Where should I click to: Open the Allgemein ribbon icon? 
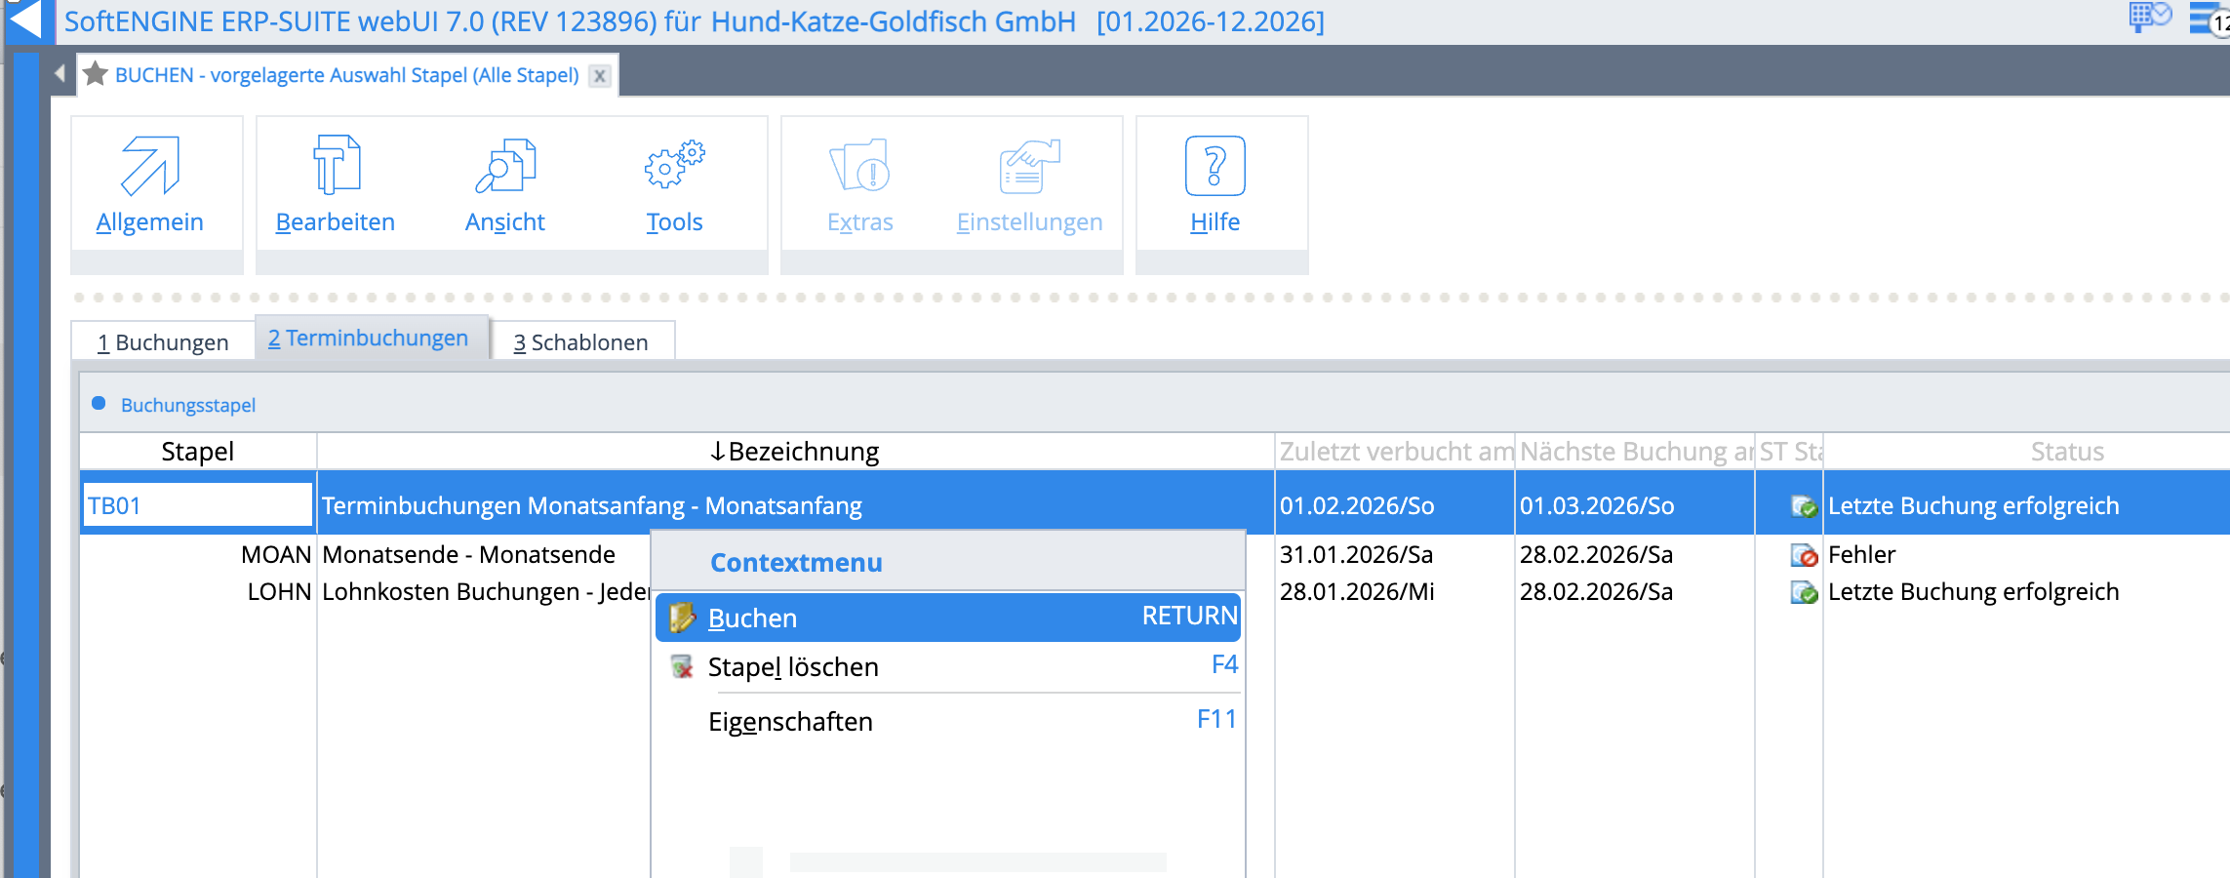[150, 167]
